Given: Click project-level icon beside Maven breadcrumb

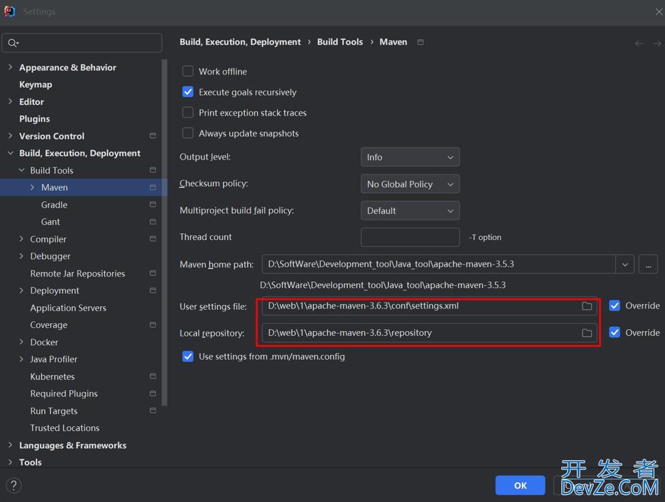Looking at the screenshot, I should (x=420, y=42).
